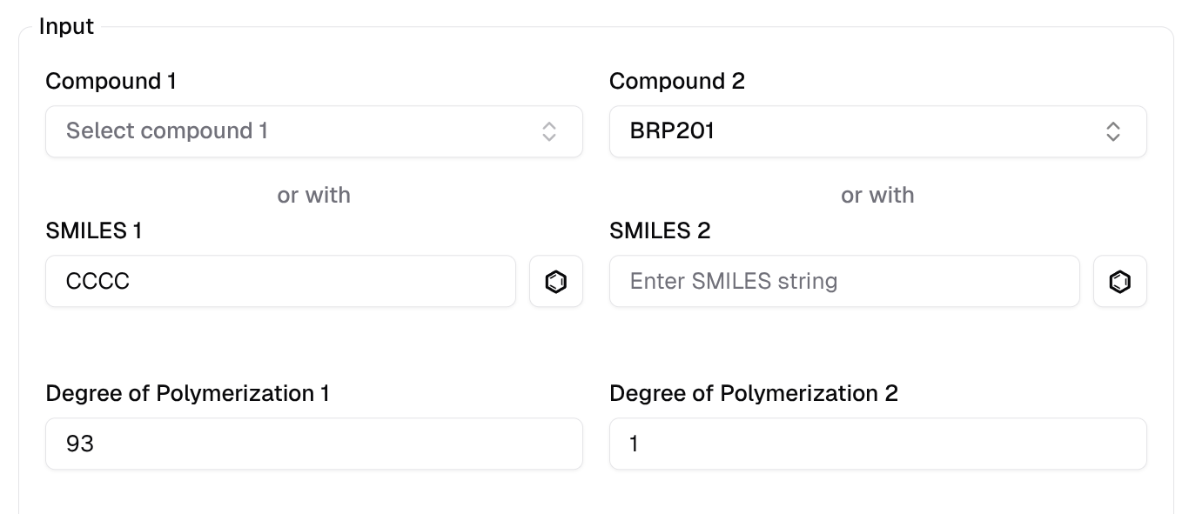This screenshot has height=514, width=1189.
Task: Click the 'Degree of Polymerization 2' label
Action: click(753, 393)
